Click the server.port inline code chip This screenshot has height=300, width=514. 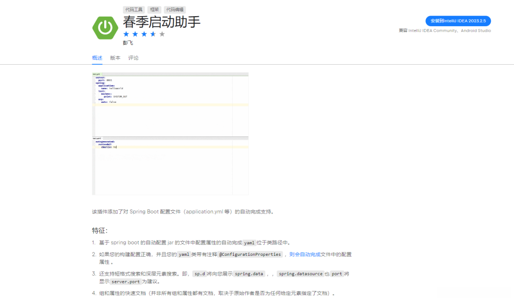point(126,281)
